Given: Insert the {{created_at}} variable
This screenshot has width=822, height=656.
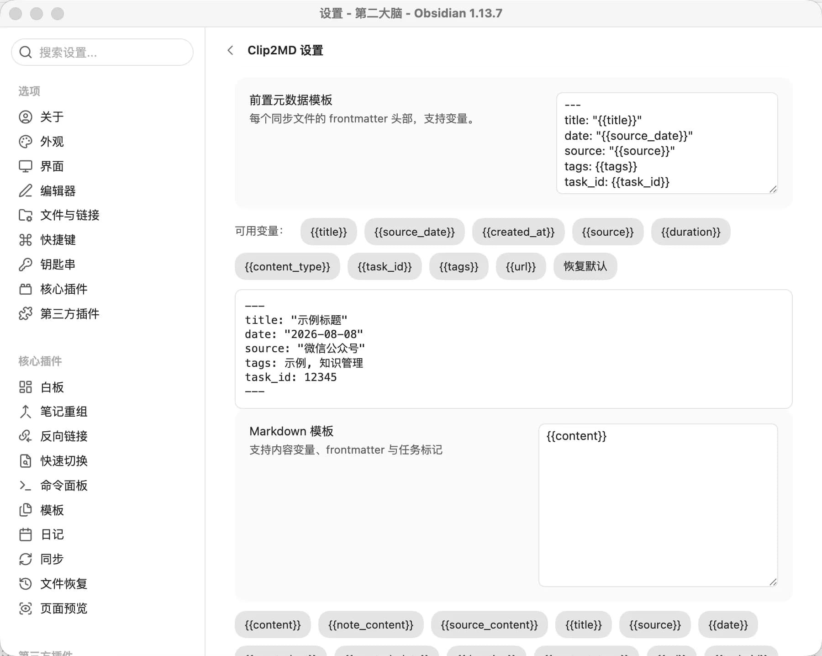Looking at the screenshot, I should click(518, 232).
